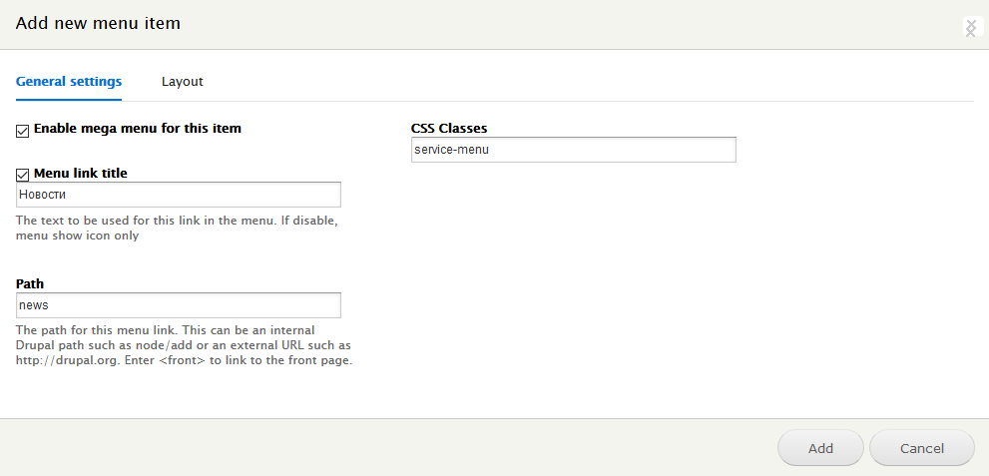
Task: Disable the mega menu checkbox
Action: [x=23, y=131]
